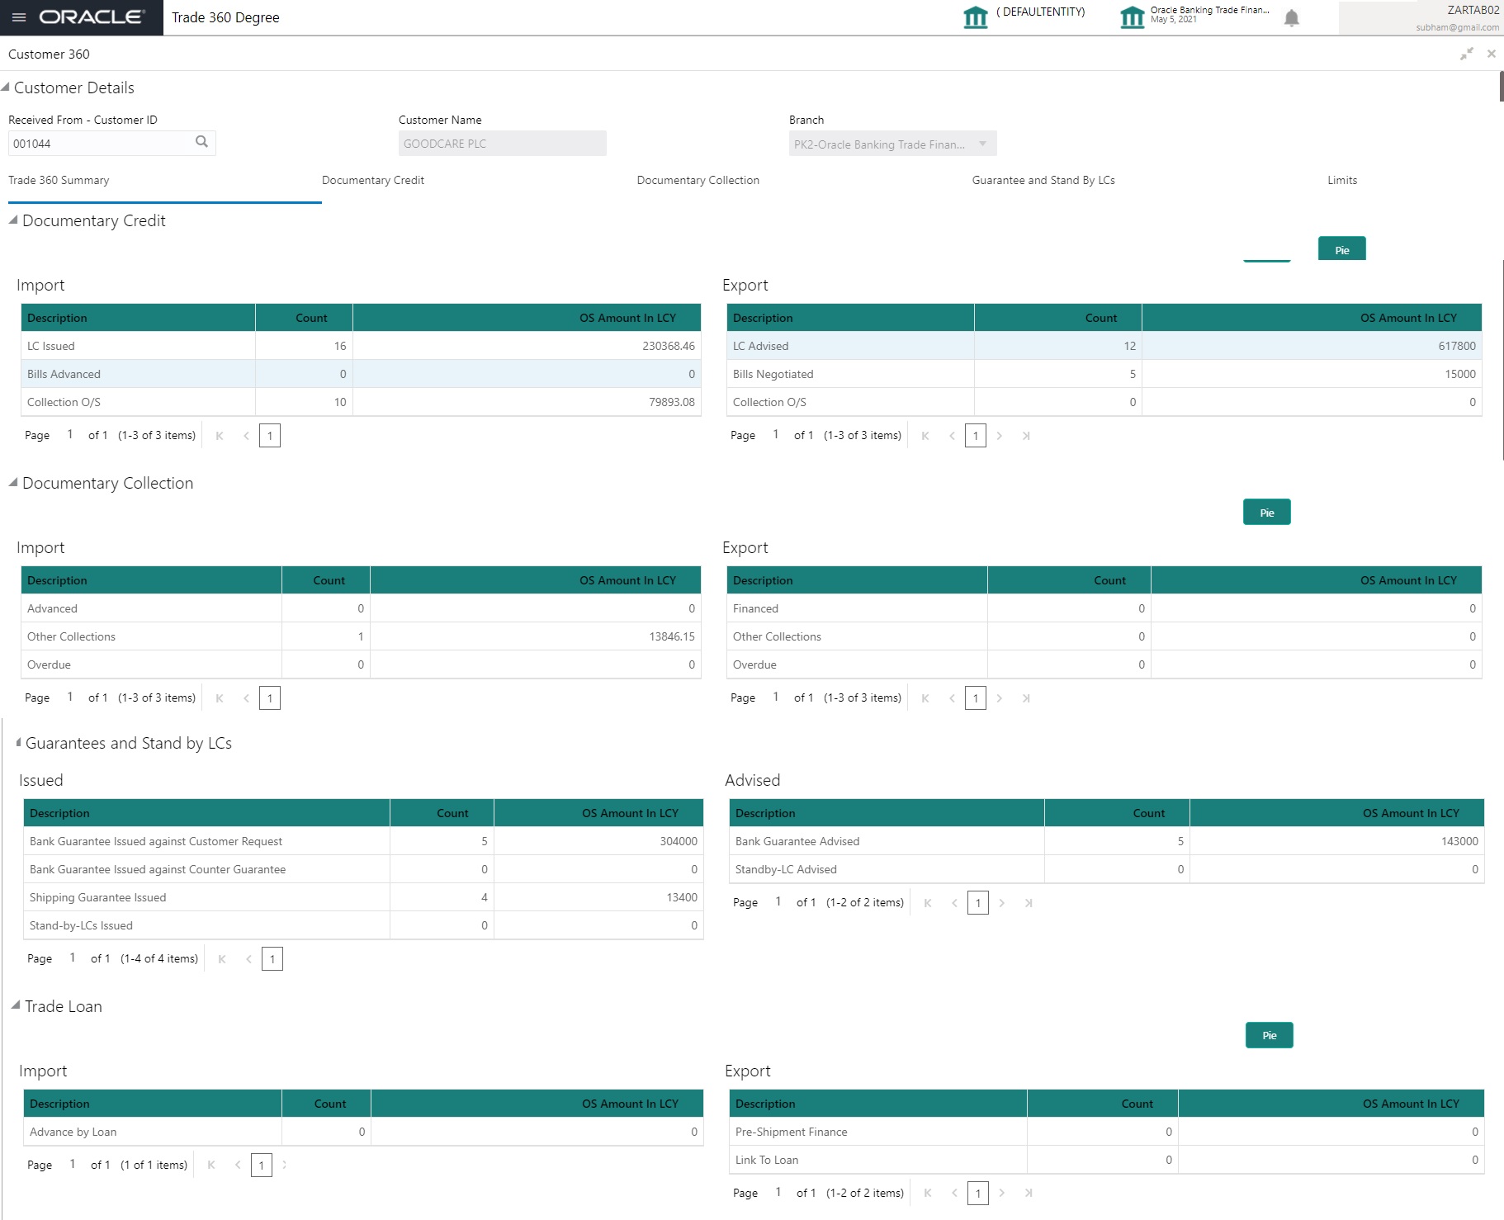Click the LC Advised row

(1104, 346)
